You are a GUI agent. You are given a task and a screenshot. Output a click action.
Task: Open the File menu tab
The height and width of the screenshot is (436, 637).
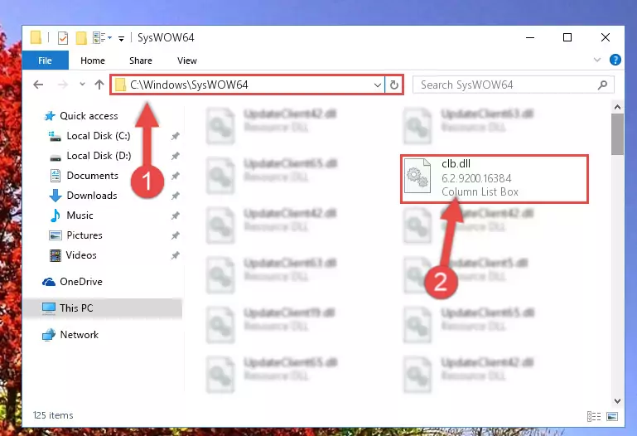point(45,61)
